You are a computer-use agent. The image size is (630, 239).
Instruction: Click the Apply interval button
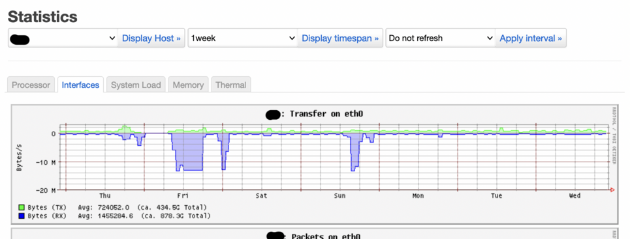531,38
